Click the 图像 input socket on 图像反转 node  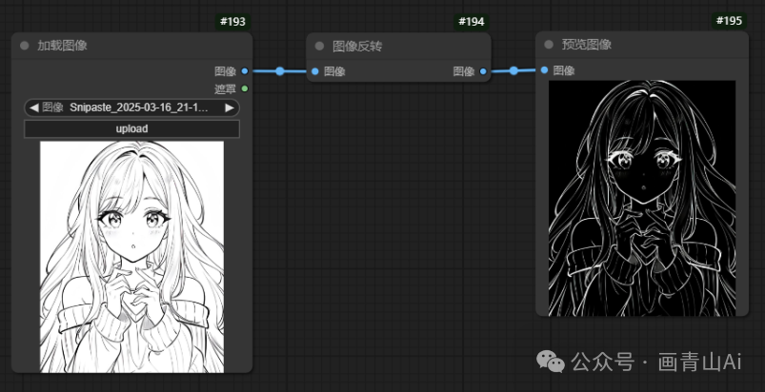[315, 71]
